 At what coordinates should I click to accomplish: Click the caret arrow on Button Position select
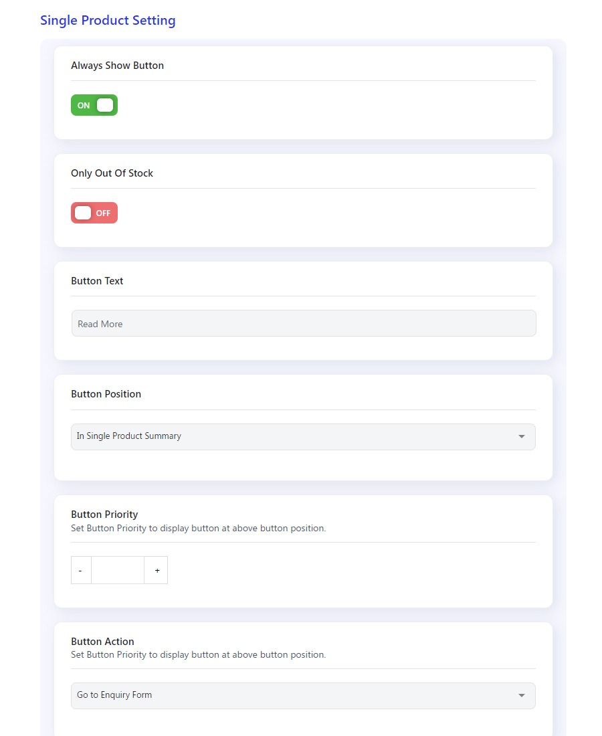point(521,436)
